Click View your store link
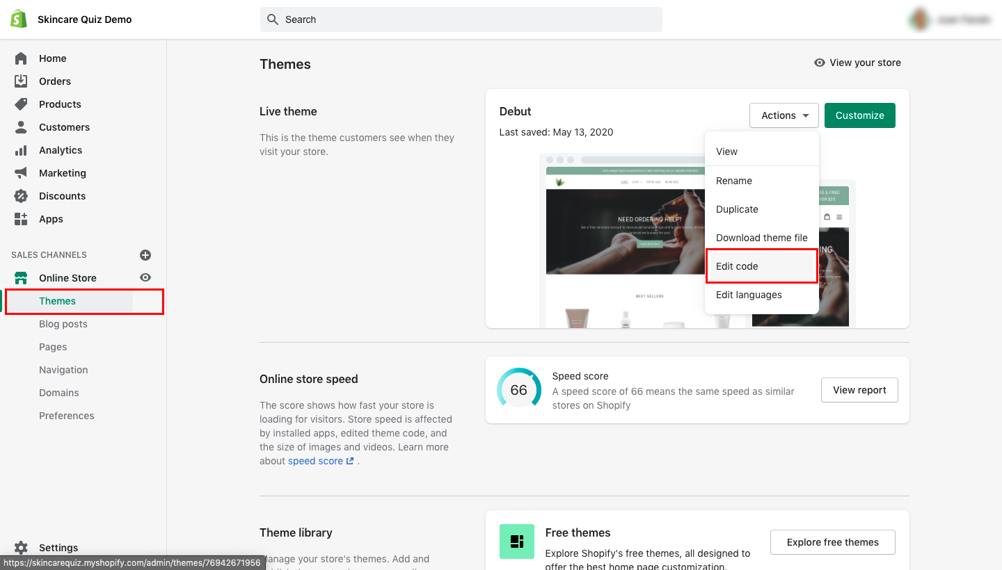 [x=857, y=63]
